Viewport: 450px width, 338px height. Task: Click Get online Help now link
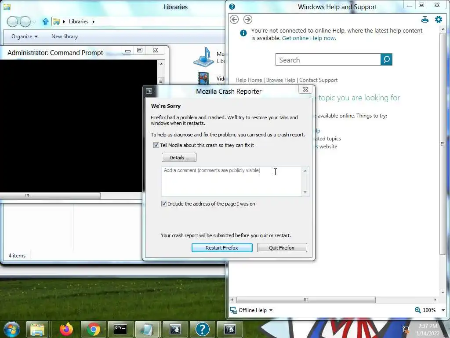coord(309,38)
